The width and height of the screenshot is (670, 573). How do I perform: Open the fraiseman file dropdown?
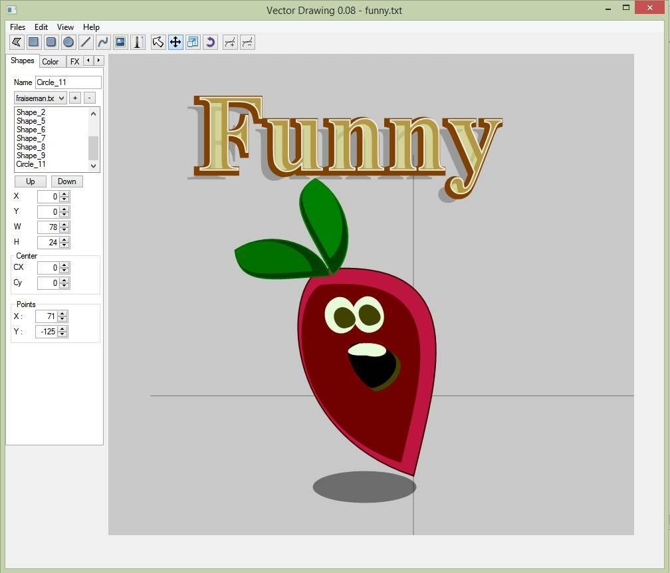41,98
